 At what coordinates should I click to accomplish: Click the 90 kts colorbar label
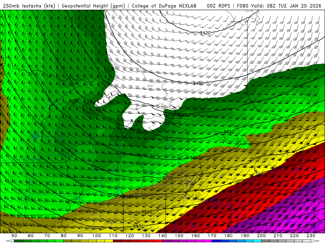click(x=80, y=236)
